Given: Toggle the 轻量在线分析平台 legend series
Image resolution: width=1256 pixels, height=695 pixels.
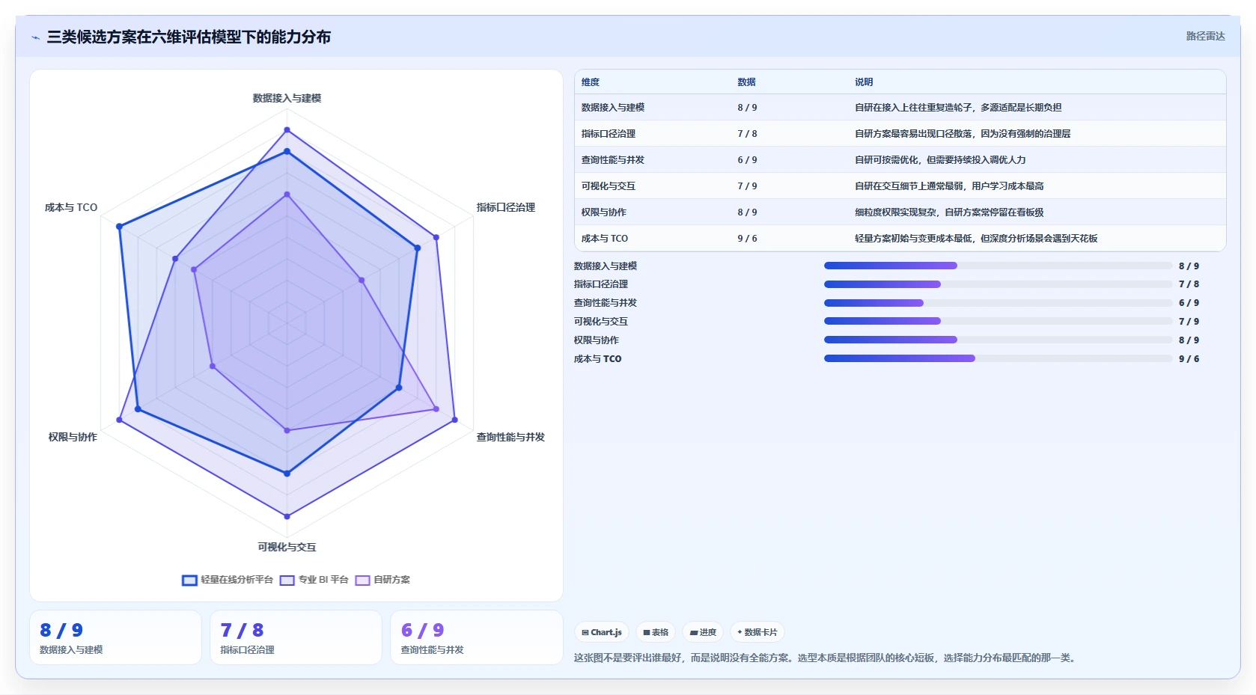Looking at the screenshot, I should [228, 580].
